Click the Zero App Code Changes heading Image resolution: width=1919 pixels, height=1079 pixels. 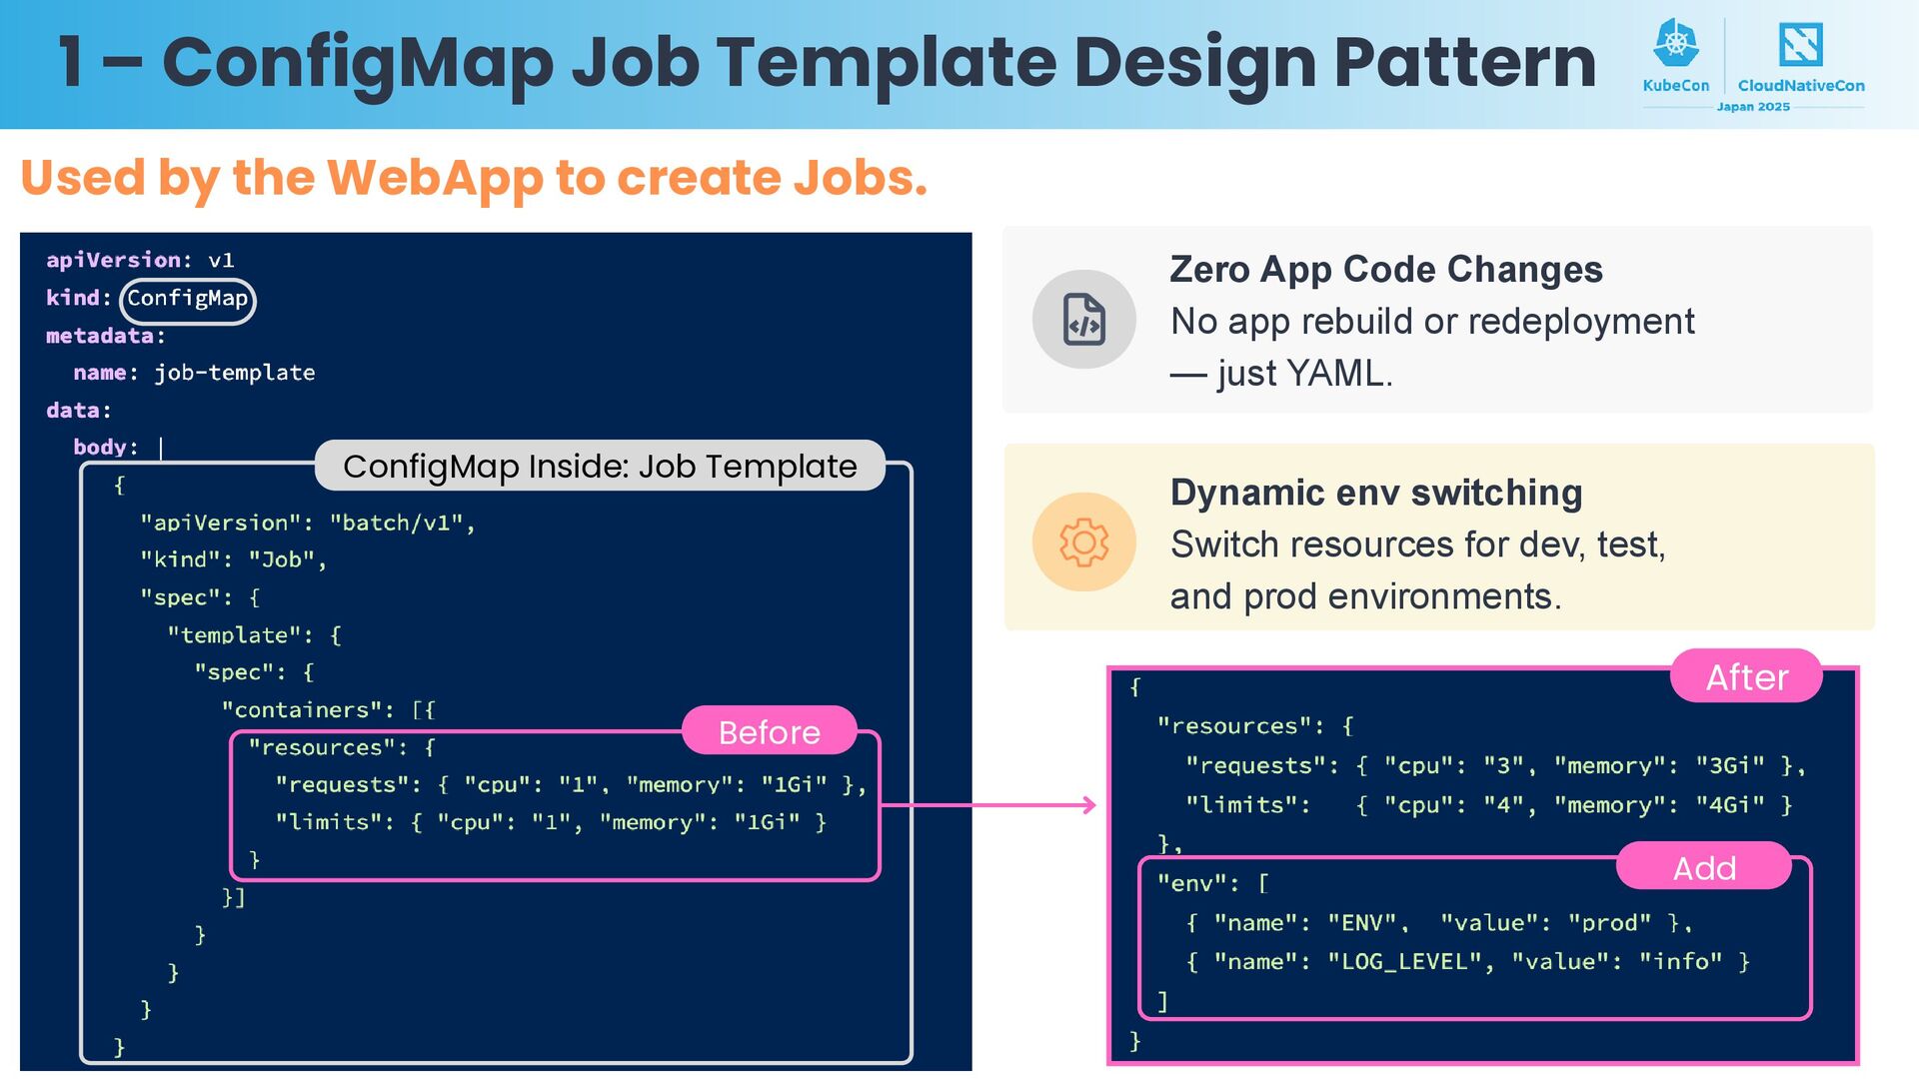pyautogui.click(x=1385, y=270)
